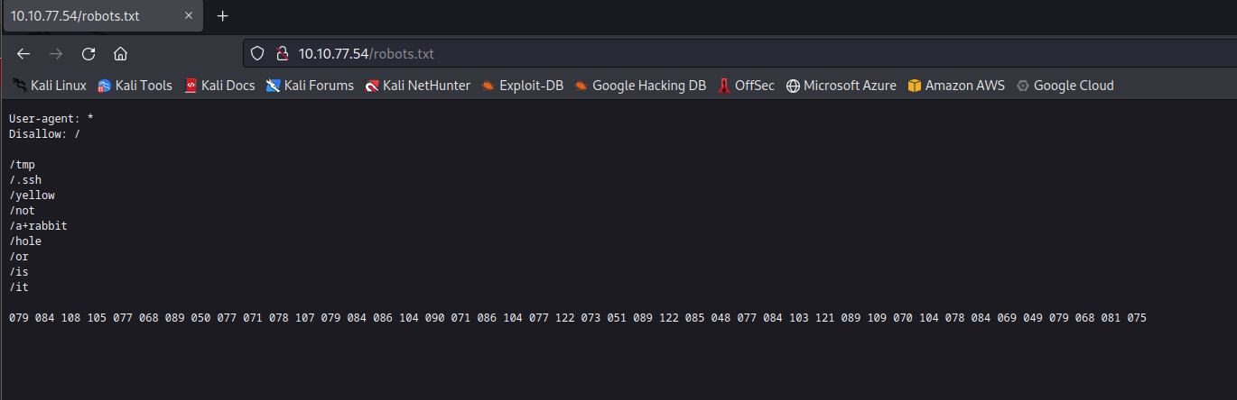
Task: Click the last number '075' in sequence
Action: (1137, 318)
